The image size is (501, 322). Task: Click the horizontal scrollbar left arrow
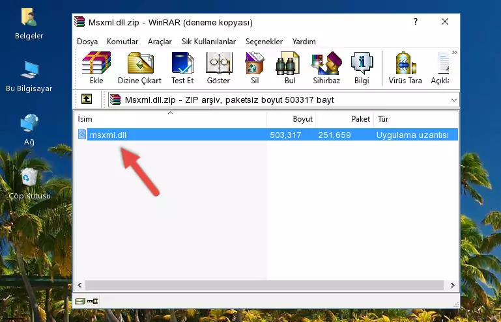[x=79, y=285]
